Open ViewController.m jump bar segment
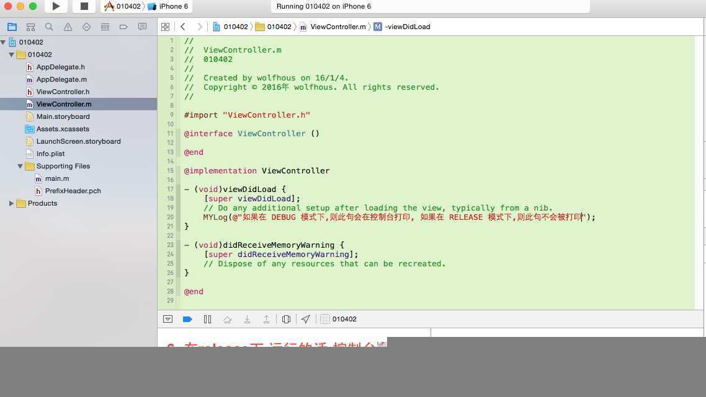This screenshot has width=706, height=397. click(x=333, y=27)
